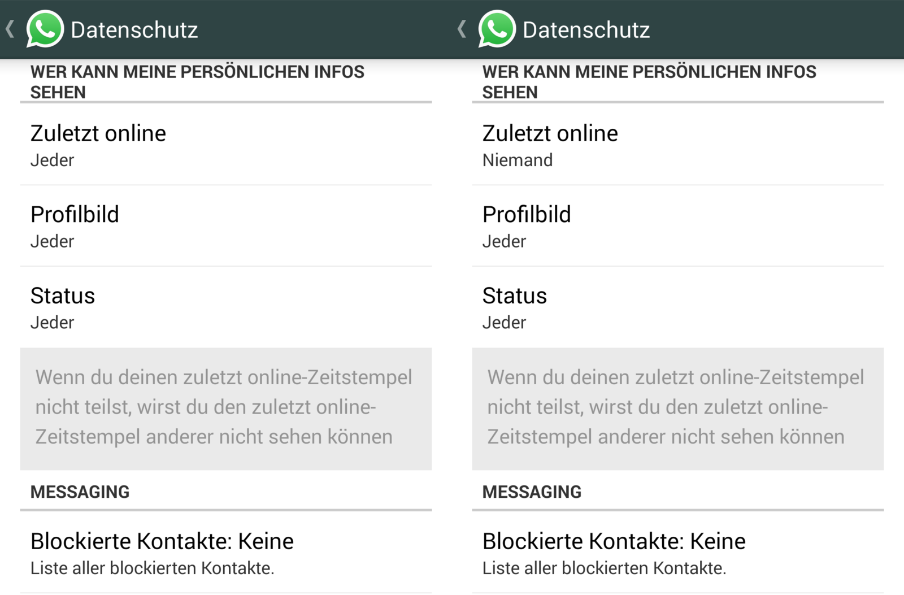Open 'Zuletzt online' setting showing Niemand
904x595 pixels.
pyautogui.click(x=677, y=145)
